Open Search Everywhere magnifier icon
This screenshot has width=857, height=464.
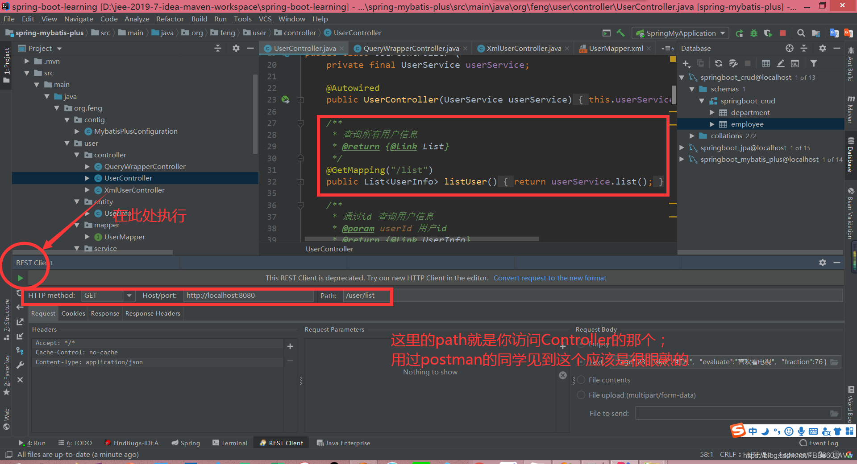pyautogui.click(x=801, y=33)
